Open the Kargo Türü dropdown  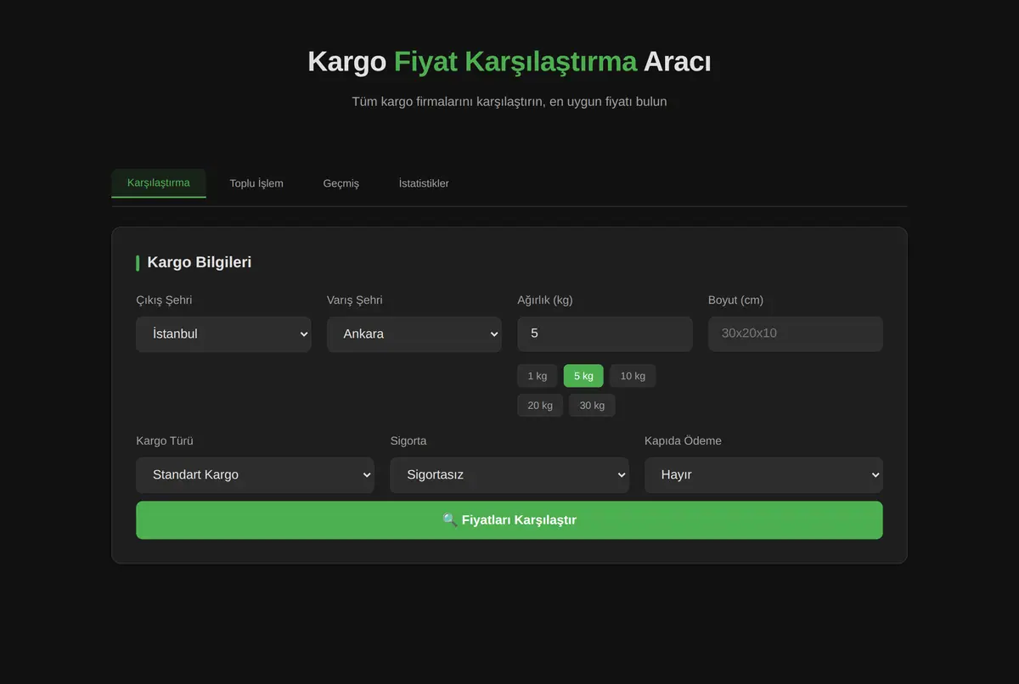(255, 475)
